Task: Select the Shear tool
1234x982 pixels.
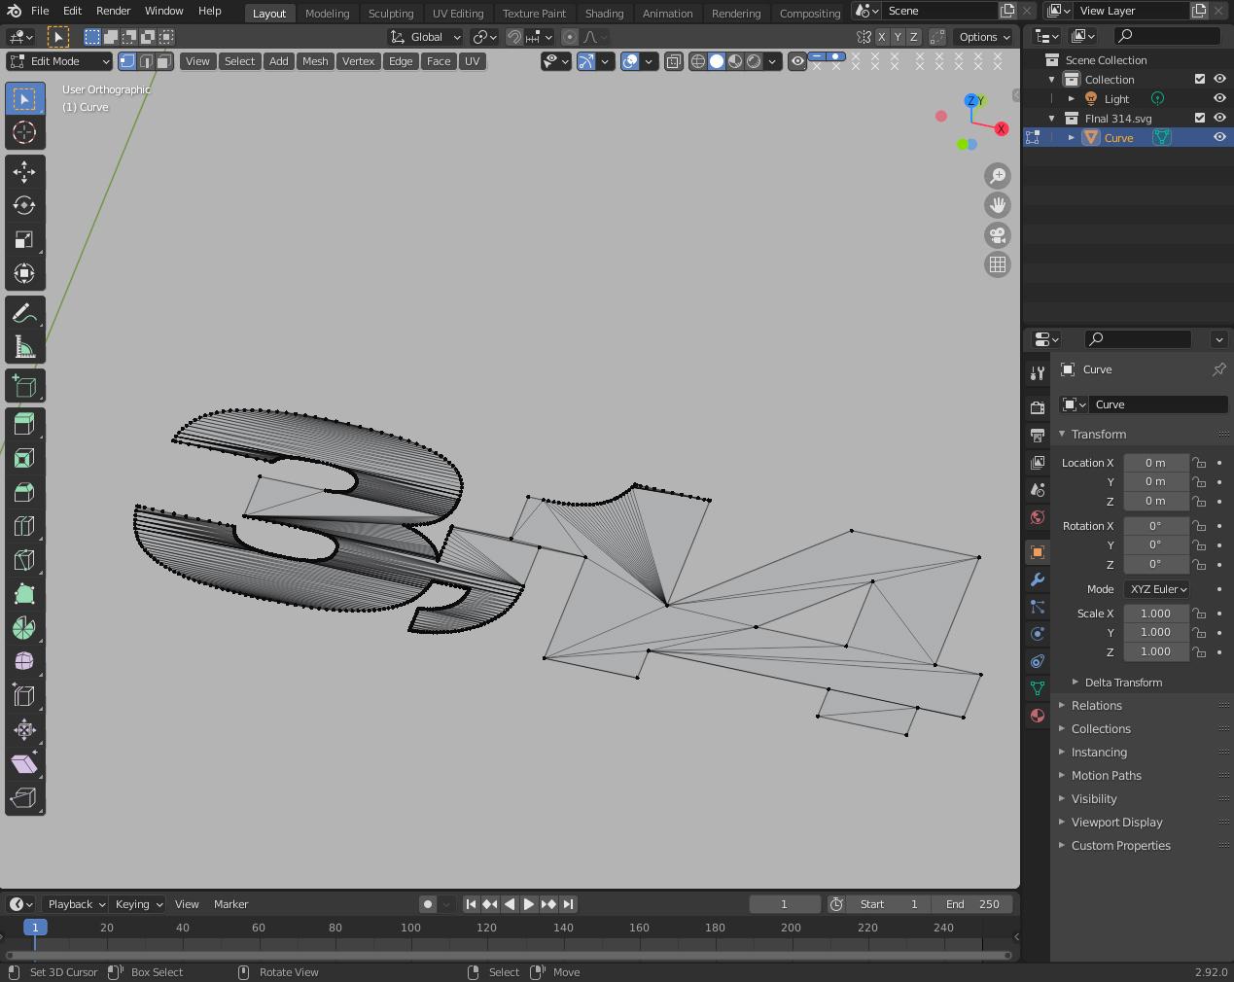Action: [x=24, y=763]
